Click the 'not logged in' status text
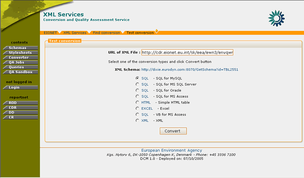 click(19, 82)
